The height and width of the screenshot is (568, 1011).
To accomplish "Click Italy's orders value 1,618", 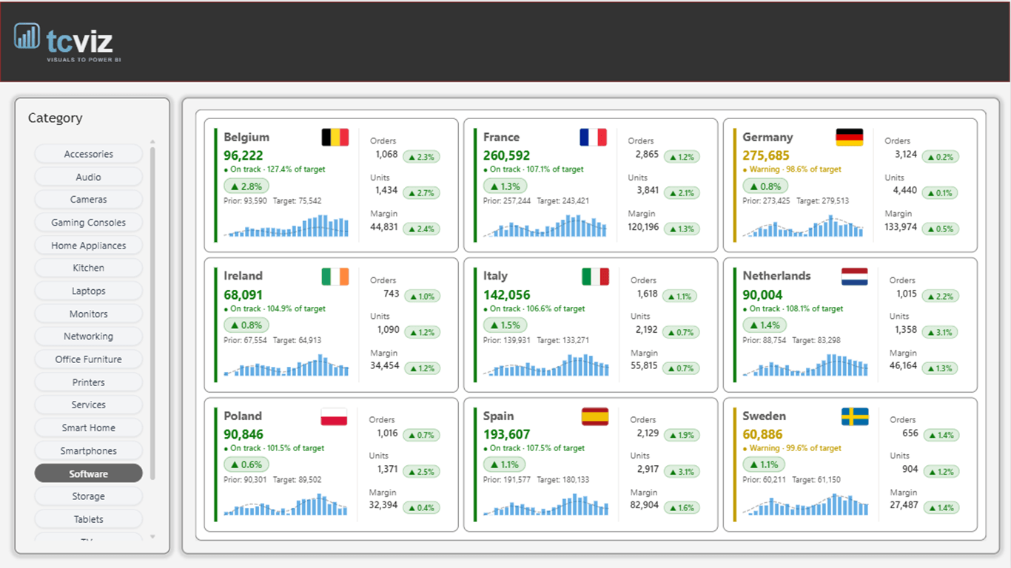I will 648,294.
